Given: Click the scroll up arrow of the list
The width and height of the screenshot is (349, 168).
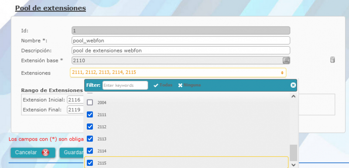Looking at the screenshot, I should 293,96.
